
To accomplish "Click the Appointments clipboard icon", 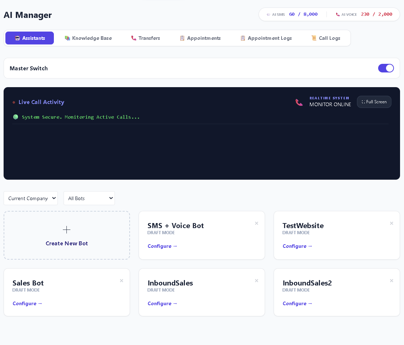I will click(x=182, y=38).
